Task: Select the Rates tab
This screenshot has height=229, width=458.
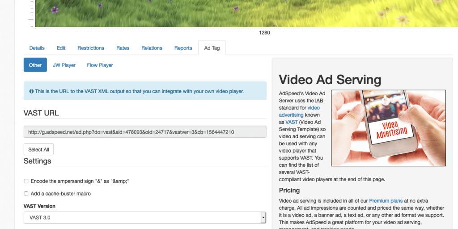Action: [123, 48]
